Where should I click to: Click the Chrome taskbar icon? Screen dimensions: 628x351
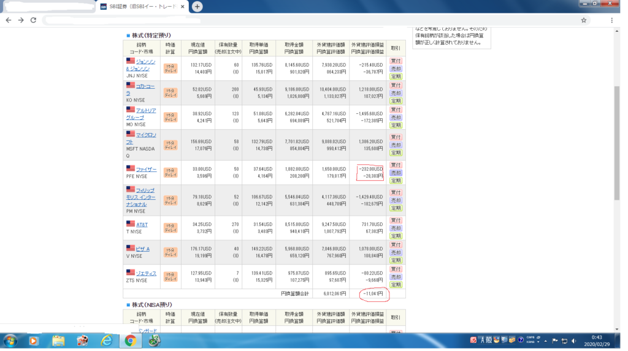coord(130,341)
